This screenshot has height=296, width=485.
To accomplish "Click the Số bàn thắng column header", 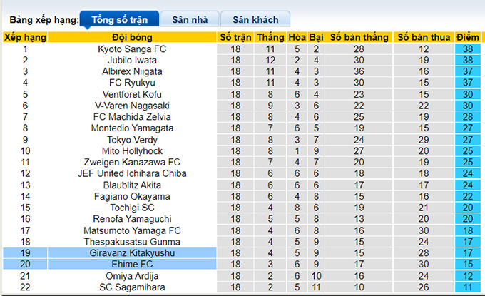I will (359, 37).
